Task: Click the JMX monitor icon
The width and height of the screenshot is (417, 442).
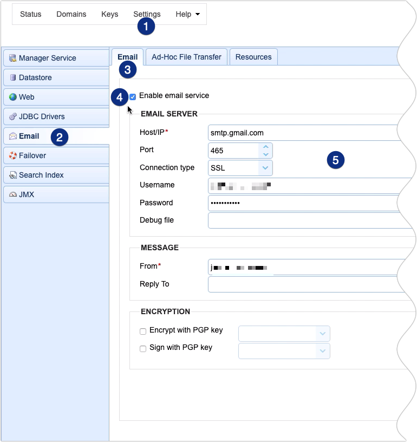Action: (13, 194)
